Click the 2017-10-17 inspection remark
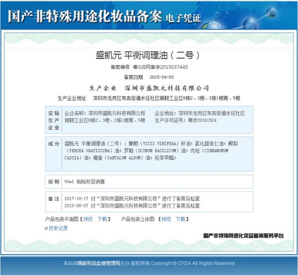The width and height of the screenshot is (298, 276). coord(132,198)
